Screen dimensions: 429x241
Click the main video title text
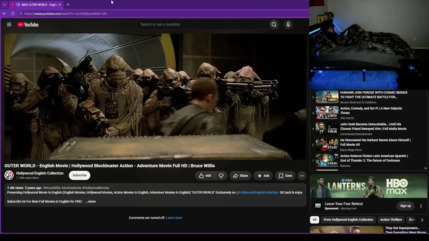110,166
